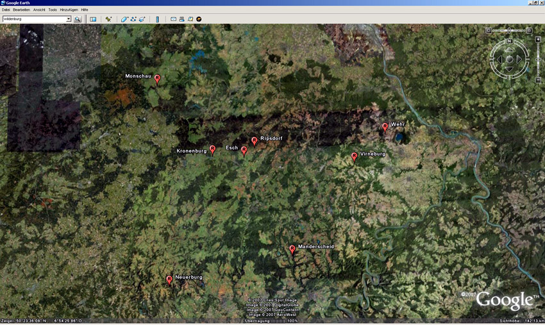Open the Ansicht menu
545x325 pixels.
click(x=39, y=10)
